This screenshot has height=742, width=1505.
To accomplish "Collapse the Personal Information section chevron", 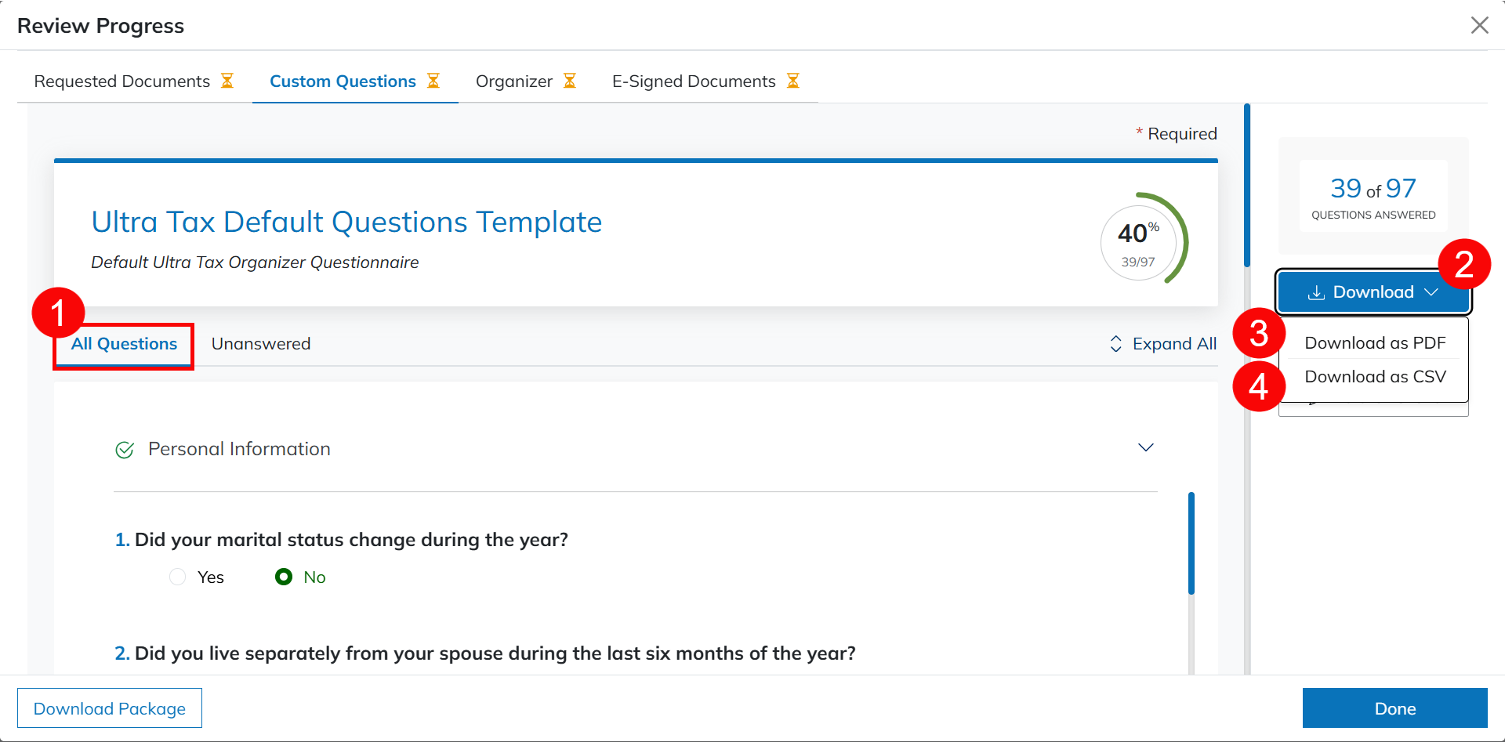I will [1145, 447].
